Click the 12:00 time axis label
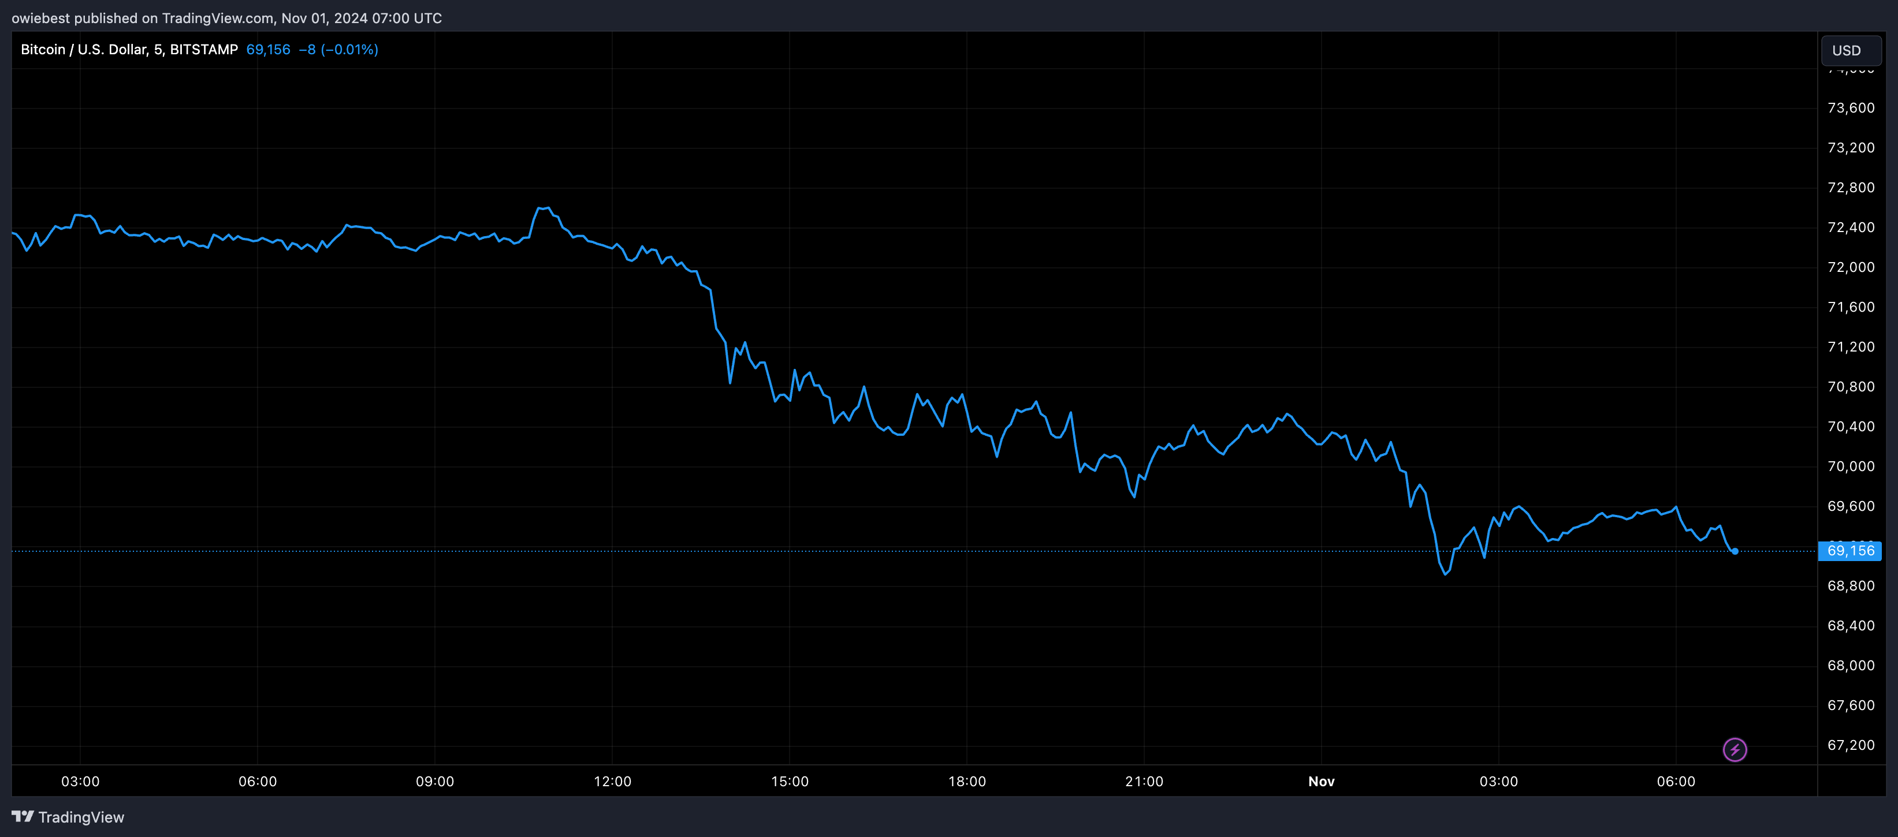1898x837 pixels. click(x=612, y=781)
